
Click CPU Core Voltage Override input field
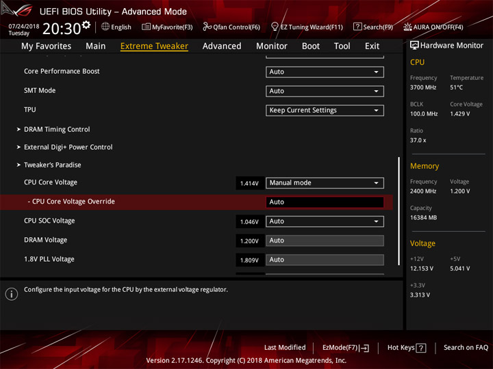pos(325,202)
